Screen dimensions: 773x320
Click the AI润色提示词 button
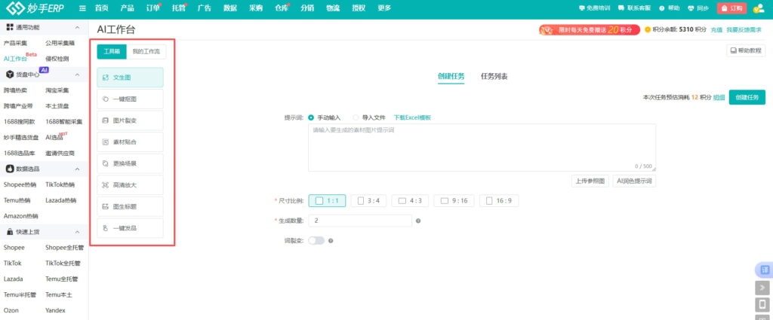coord(634,181)
